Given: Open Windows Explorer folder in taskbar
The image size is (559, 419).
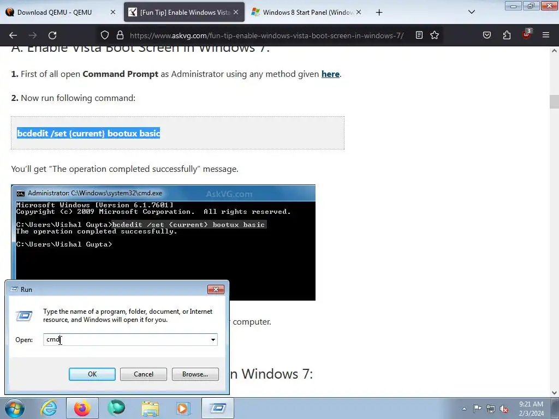Looking at the screenshot, I should click(150, 408).
